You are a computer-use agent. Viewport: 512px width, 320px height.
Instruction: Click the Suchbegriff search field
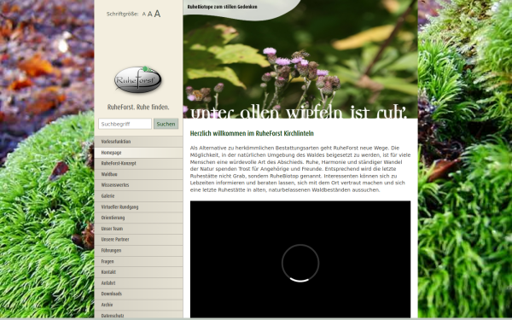tap(125, 124)
